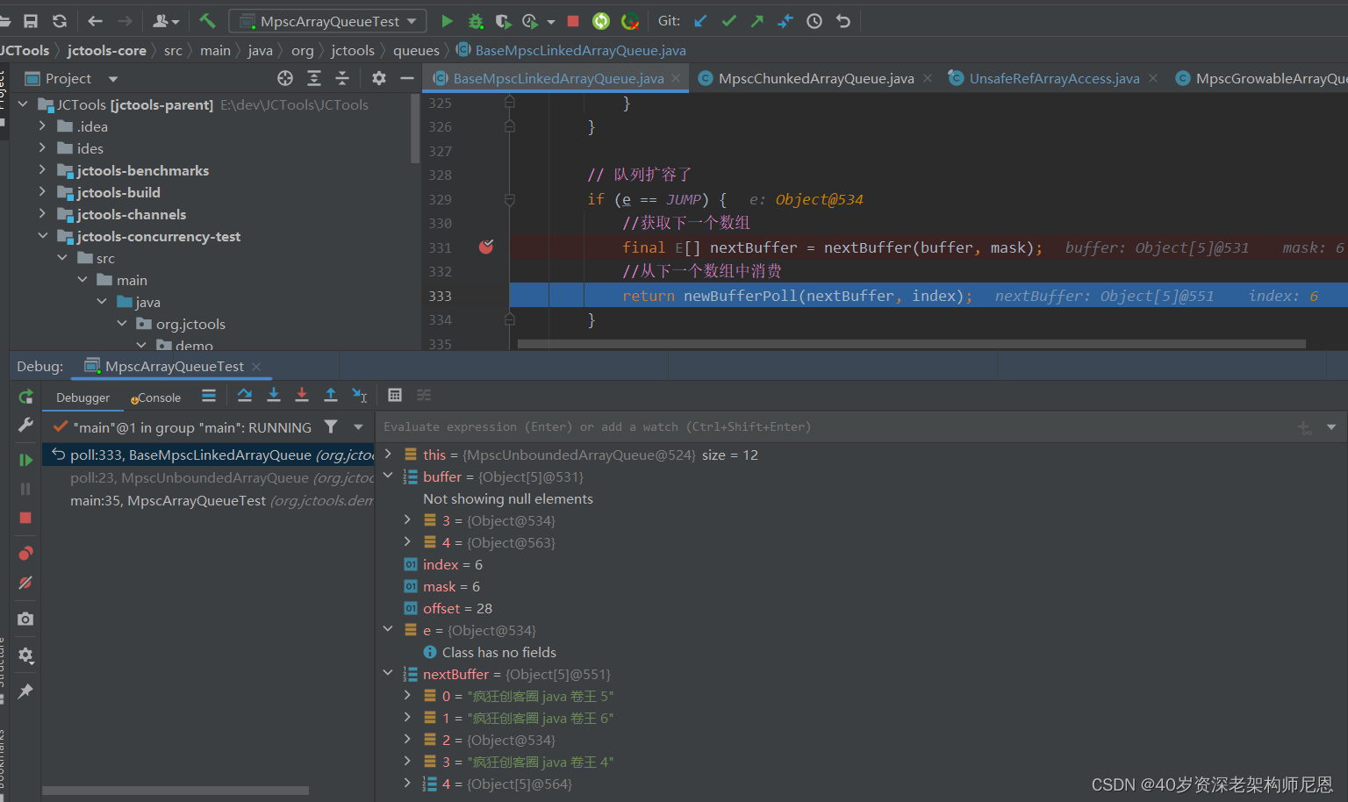The image size is (1348, 802).
Task: Select MpscArrayQueueTest debug session tab
Action: (174, 367)
